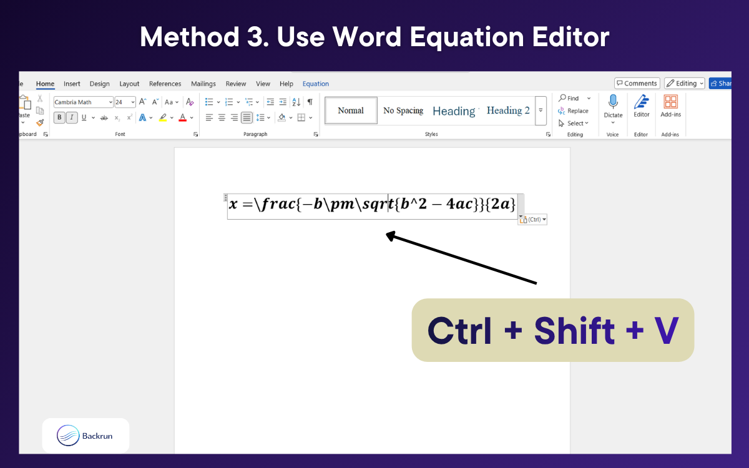Apply the Heading 2 style
Screen dimensions: 749x468
pos(508,110)
